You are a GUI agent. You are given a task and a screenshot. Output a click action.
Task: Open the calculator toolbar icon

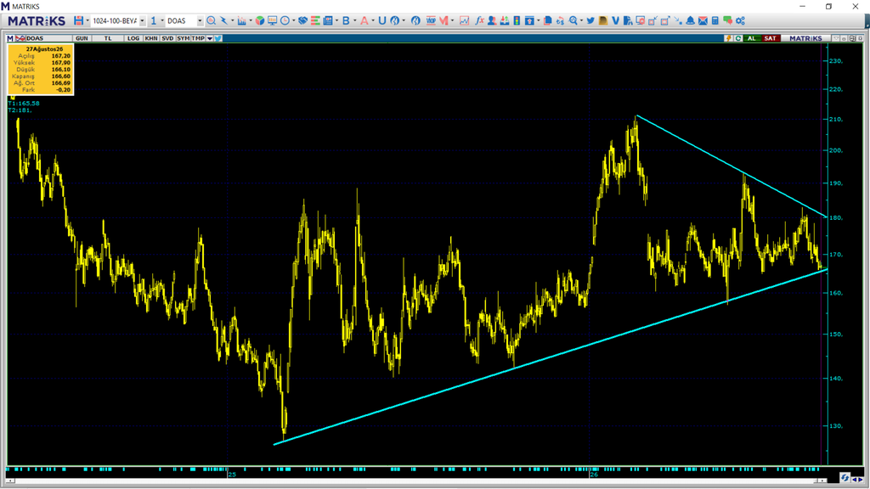[x=715, y=20]
